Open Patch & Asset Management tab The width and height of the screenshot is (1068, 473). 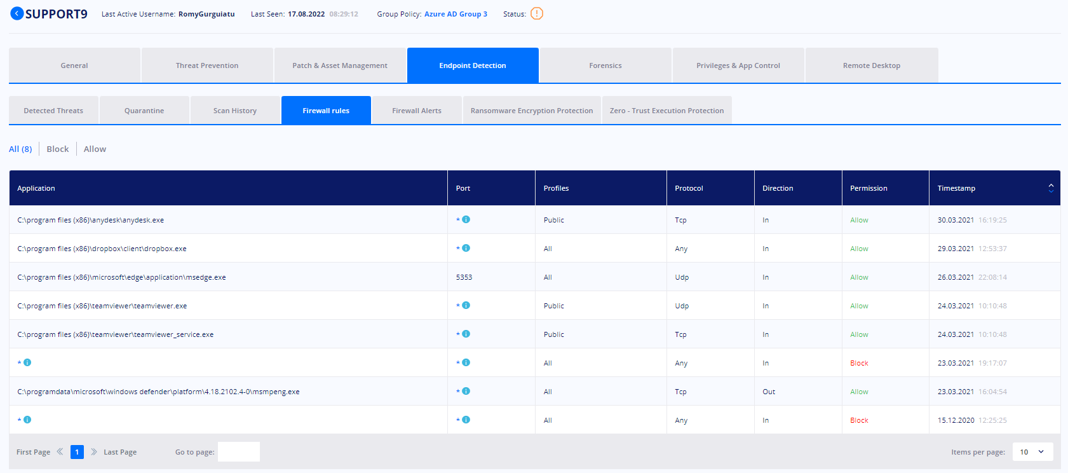pos(340,65)
